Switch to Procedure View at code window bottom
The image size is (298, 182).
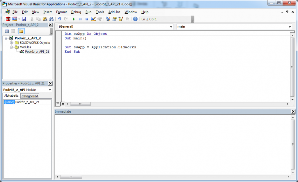[x=58, y=104]
